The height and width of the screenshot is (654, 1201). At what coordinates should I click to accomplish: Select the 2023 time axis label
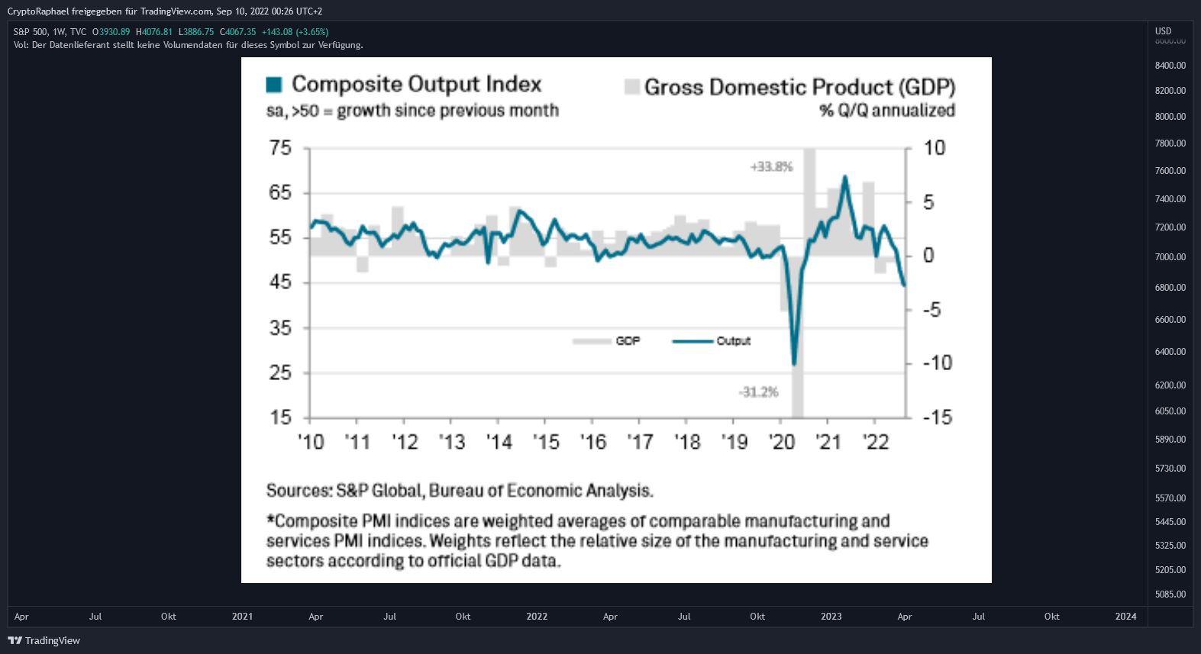point(831,617)
